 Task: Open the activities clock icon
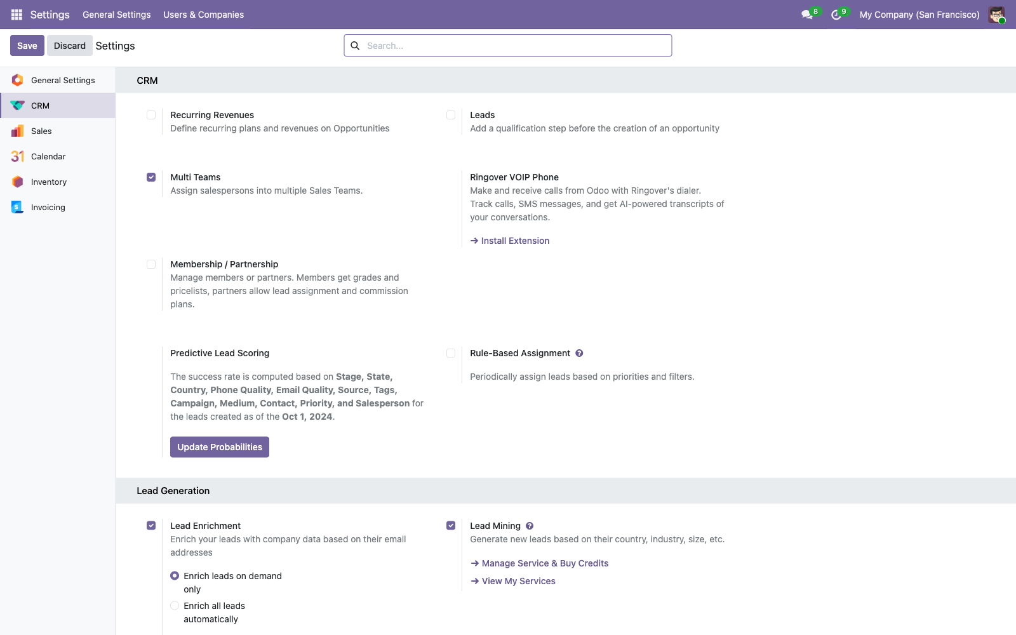[x=836, y=15]
